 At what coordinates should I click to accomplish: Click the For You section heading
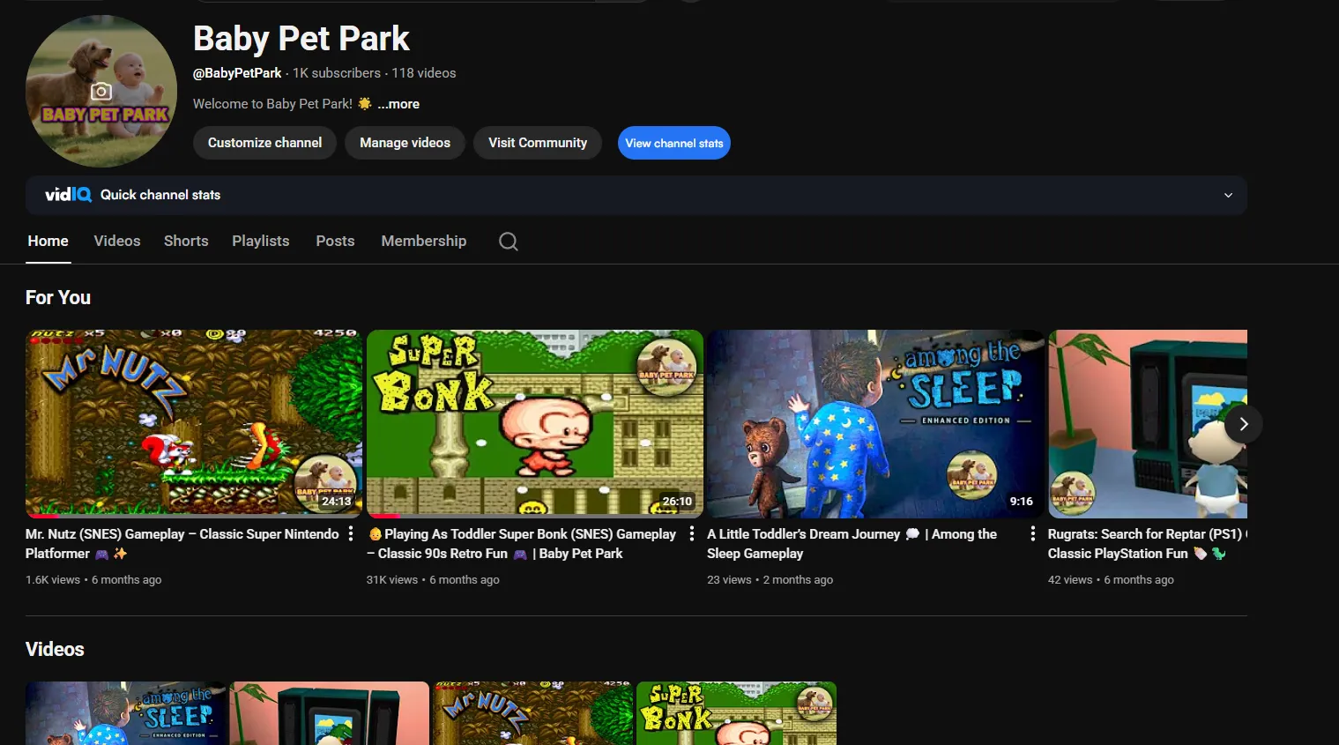coord(58,298)
